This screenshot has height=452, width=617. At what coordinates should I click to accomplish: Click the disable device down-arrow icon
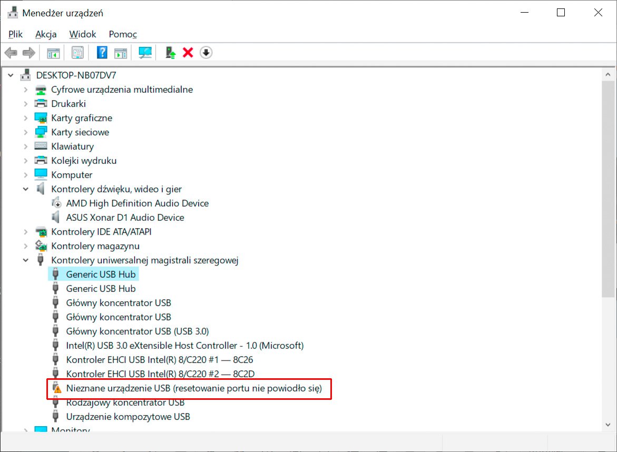click(x=206, y=52)
